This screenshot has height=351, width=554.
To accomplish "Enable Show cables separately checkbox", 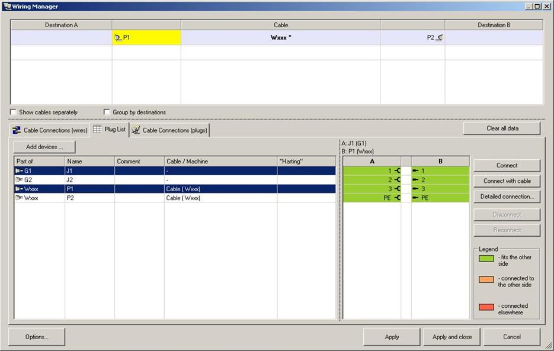I will click(x=13, y=112).
